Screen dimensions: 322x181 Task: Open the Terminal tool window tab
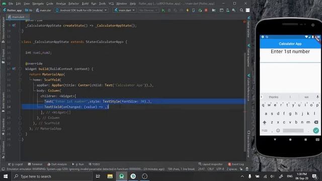point(35,164)
